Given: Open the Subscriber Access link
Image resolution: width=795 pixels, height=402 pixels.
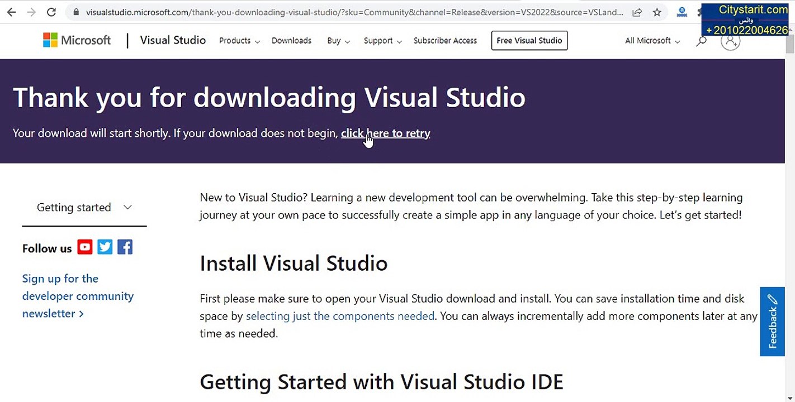Looking at the screenshot, I should click(x=445, y=41).
